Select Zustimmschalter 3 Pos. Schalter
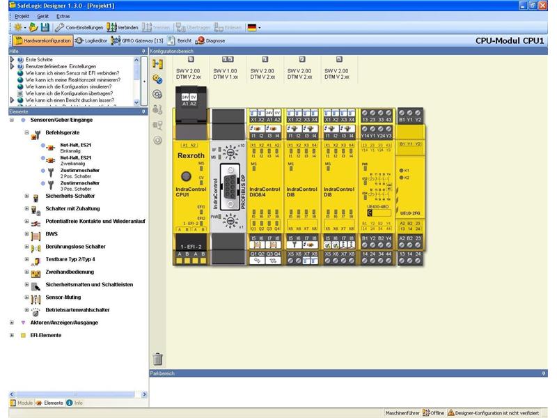This screenshot has width=557, height=418. (x=79, y=186)
